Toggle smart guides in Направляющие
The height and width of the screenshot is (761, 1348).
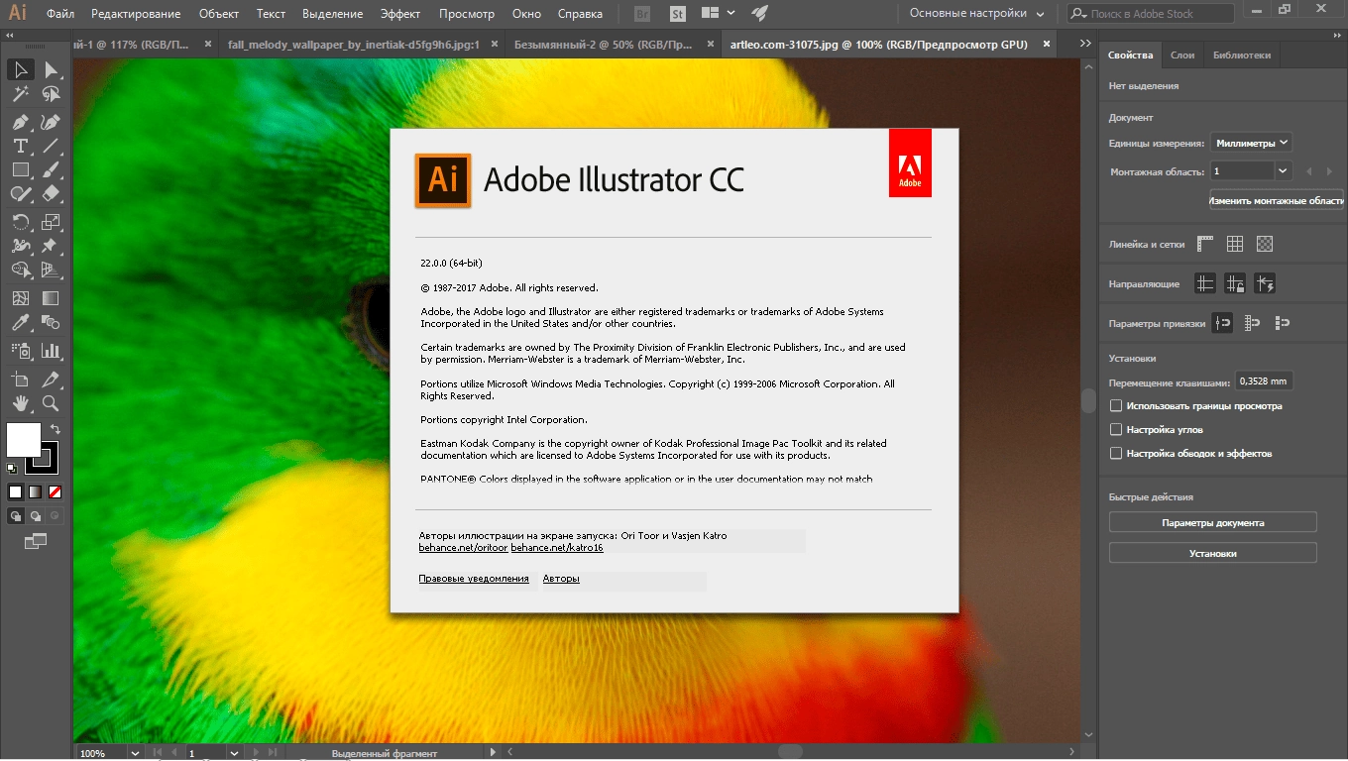[x=1265, y=284]
